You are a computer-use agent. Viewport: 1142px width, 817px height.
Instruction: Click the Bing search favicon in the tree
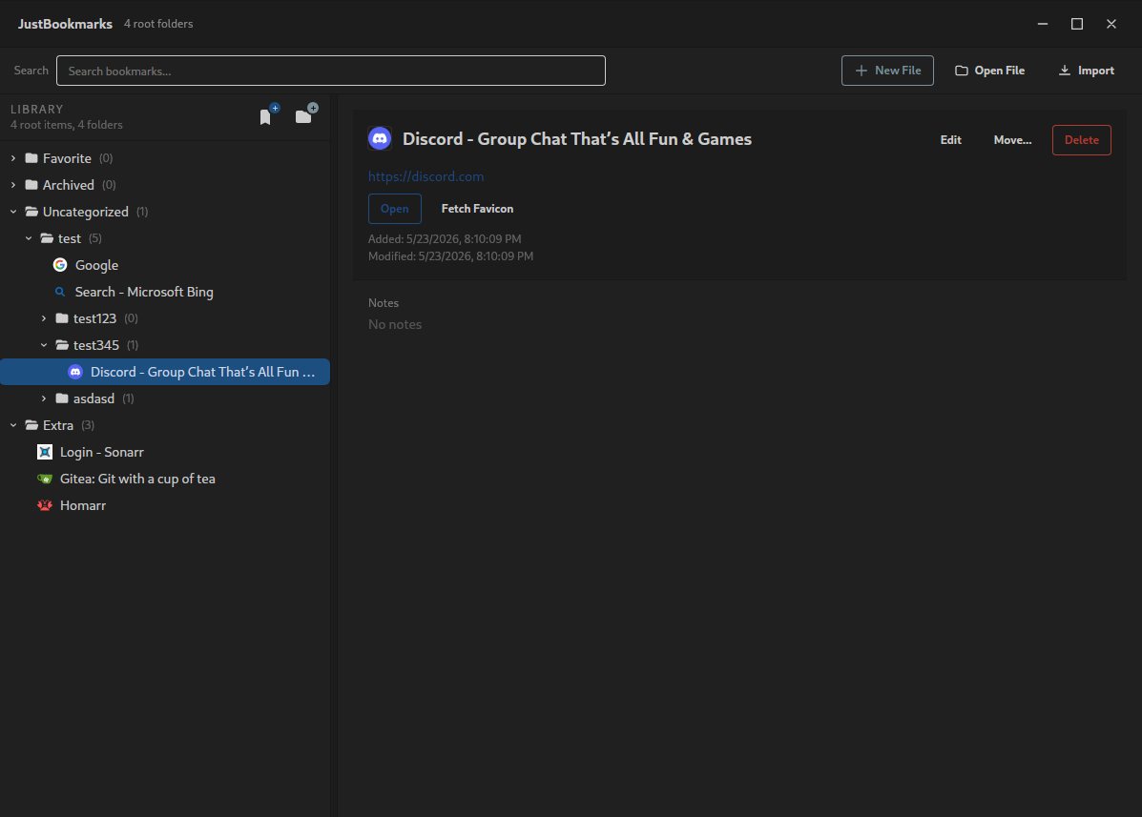pyautogui.click(x=60, y=292)
